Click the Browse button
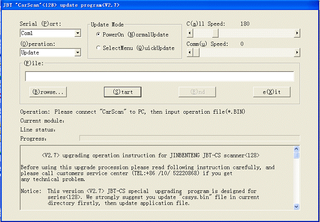Viewport: 320px width, 222px height. [48, 92]
